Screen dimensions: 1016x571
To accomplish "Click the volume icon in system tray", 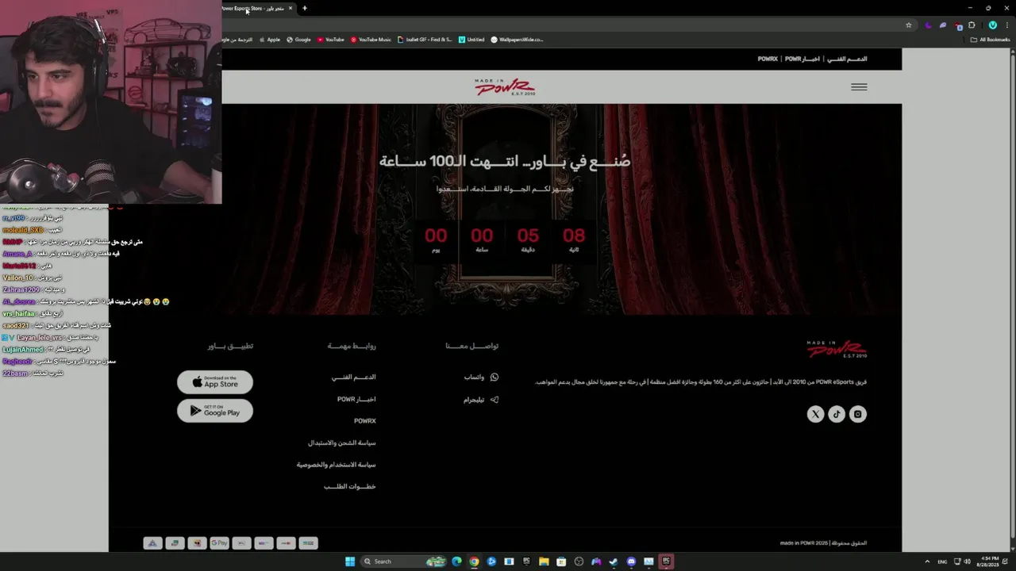I will 967,561.
